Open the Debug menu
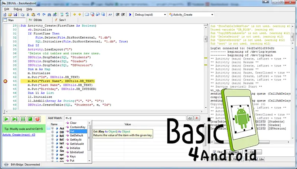Screen dimensions: 297x169 (17, 9)
